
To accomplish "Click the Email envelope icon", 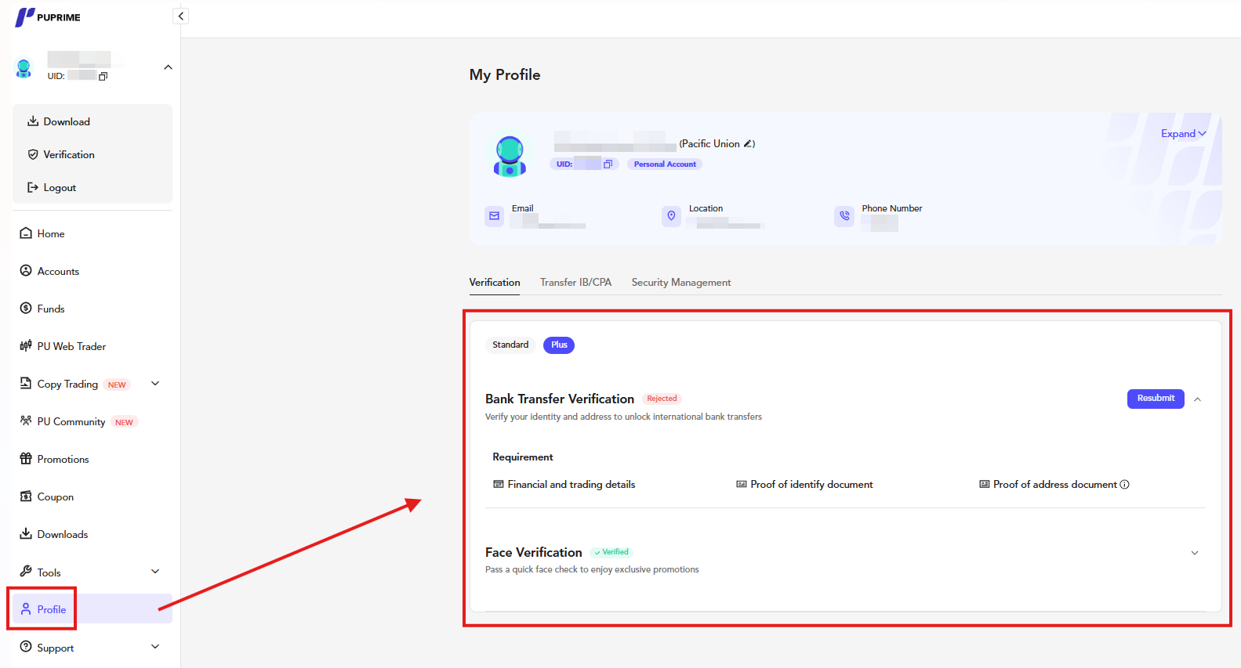I will (x=495, y=215).
